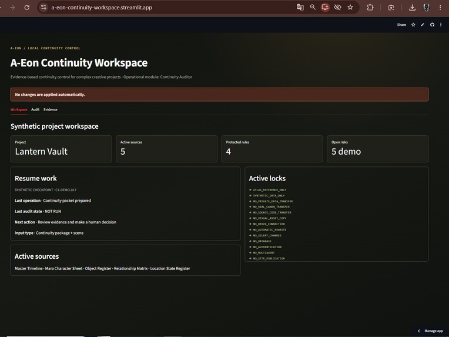This screenshot has height=337, width=449.
Task: Open the Streamlit app three-dot menu
Action: tap(441, 25)
